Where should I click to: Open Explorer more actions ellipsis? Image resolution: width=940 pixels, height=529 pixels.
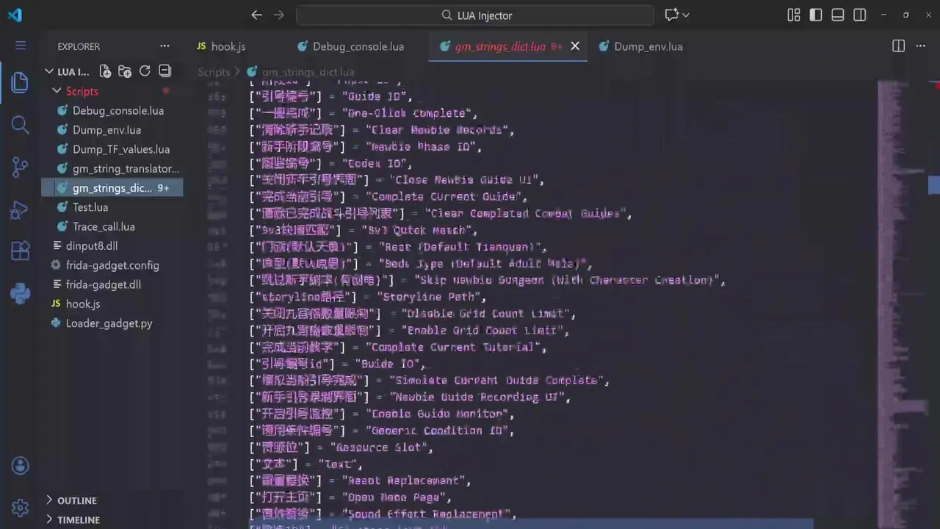click(164, 46)
